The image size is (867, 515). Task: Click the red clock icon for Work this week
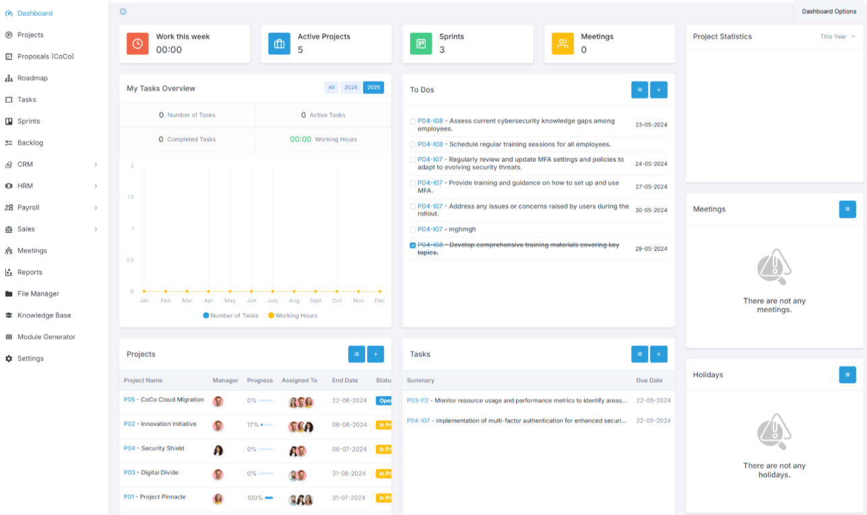pos(137,44)
